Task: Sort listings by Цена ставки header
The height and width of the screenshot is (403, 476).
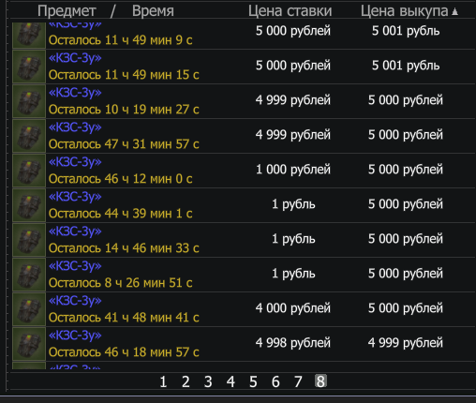Action: pos(290,11)
